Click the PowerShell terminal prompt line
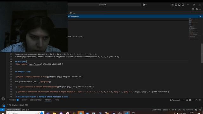 [x=18, y=105]
